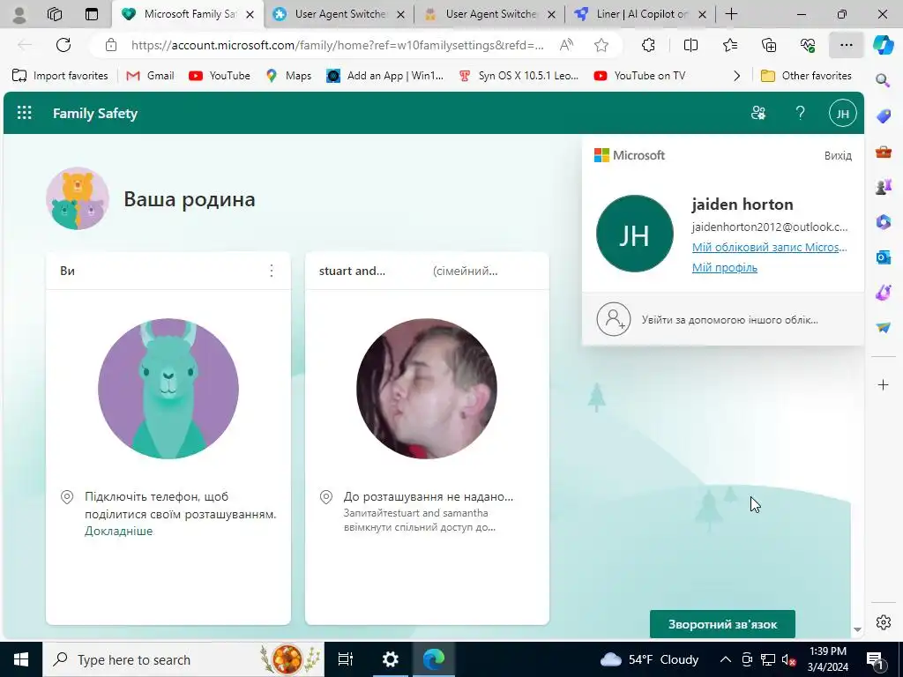This screenshot has height=677, width=903.
Task: Click the Edge profile icon
Action: coord(19,14)
